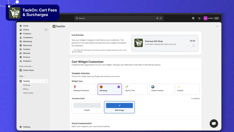The height and width of the screenshot is (132, 234).
Task: Click the Finance bank icon
Action: point(20,57)
